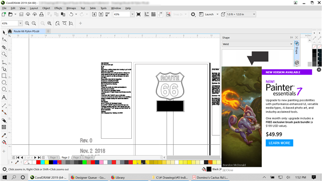Open Designer Queue Firefox taskbar item
This screenshot has width=322, height=181.
click(89, 177)
